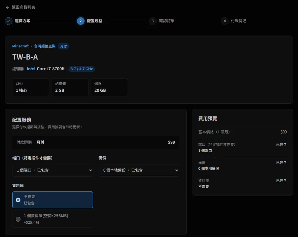
Task: Click the 0 個本地備份 summary value
Action: click(x=208, y=169)
